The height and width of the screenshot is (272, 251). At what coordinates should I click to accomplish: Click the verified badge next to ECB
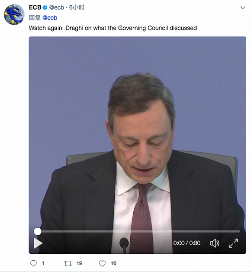pyautogui.click(x=45, y=7)
